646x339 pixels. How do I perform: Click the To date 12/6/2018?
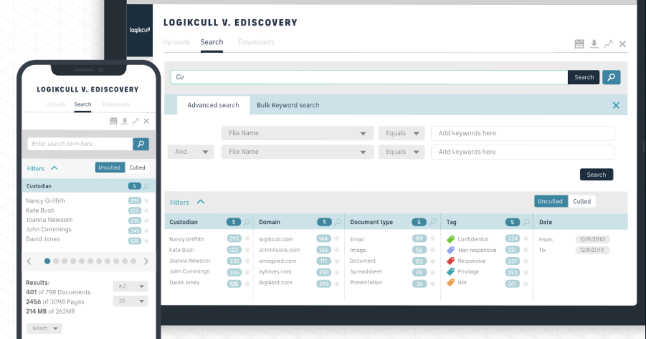(592, 250)
